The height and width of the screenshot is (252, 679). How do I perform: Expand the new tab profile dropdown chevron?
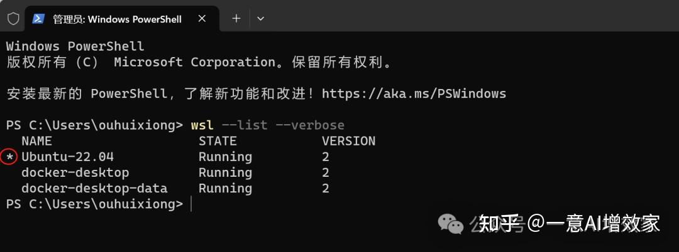pos(260,19)
